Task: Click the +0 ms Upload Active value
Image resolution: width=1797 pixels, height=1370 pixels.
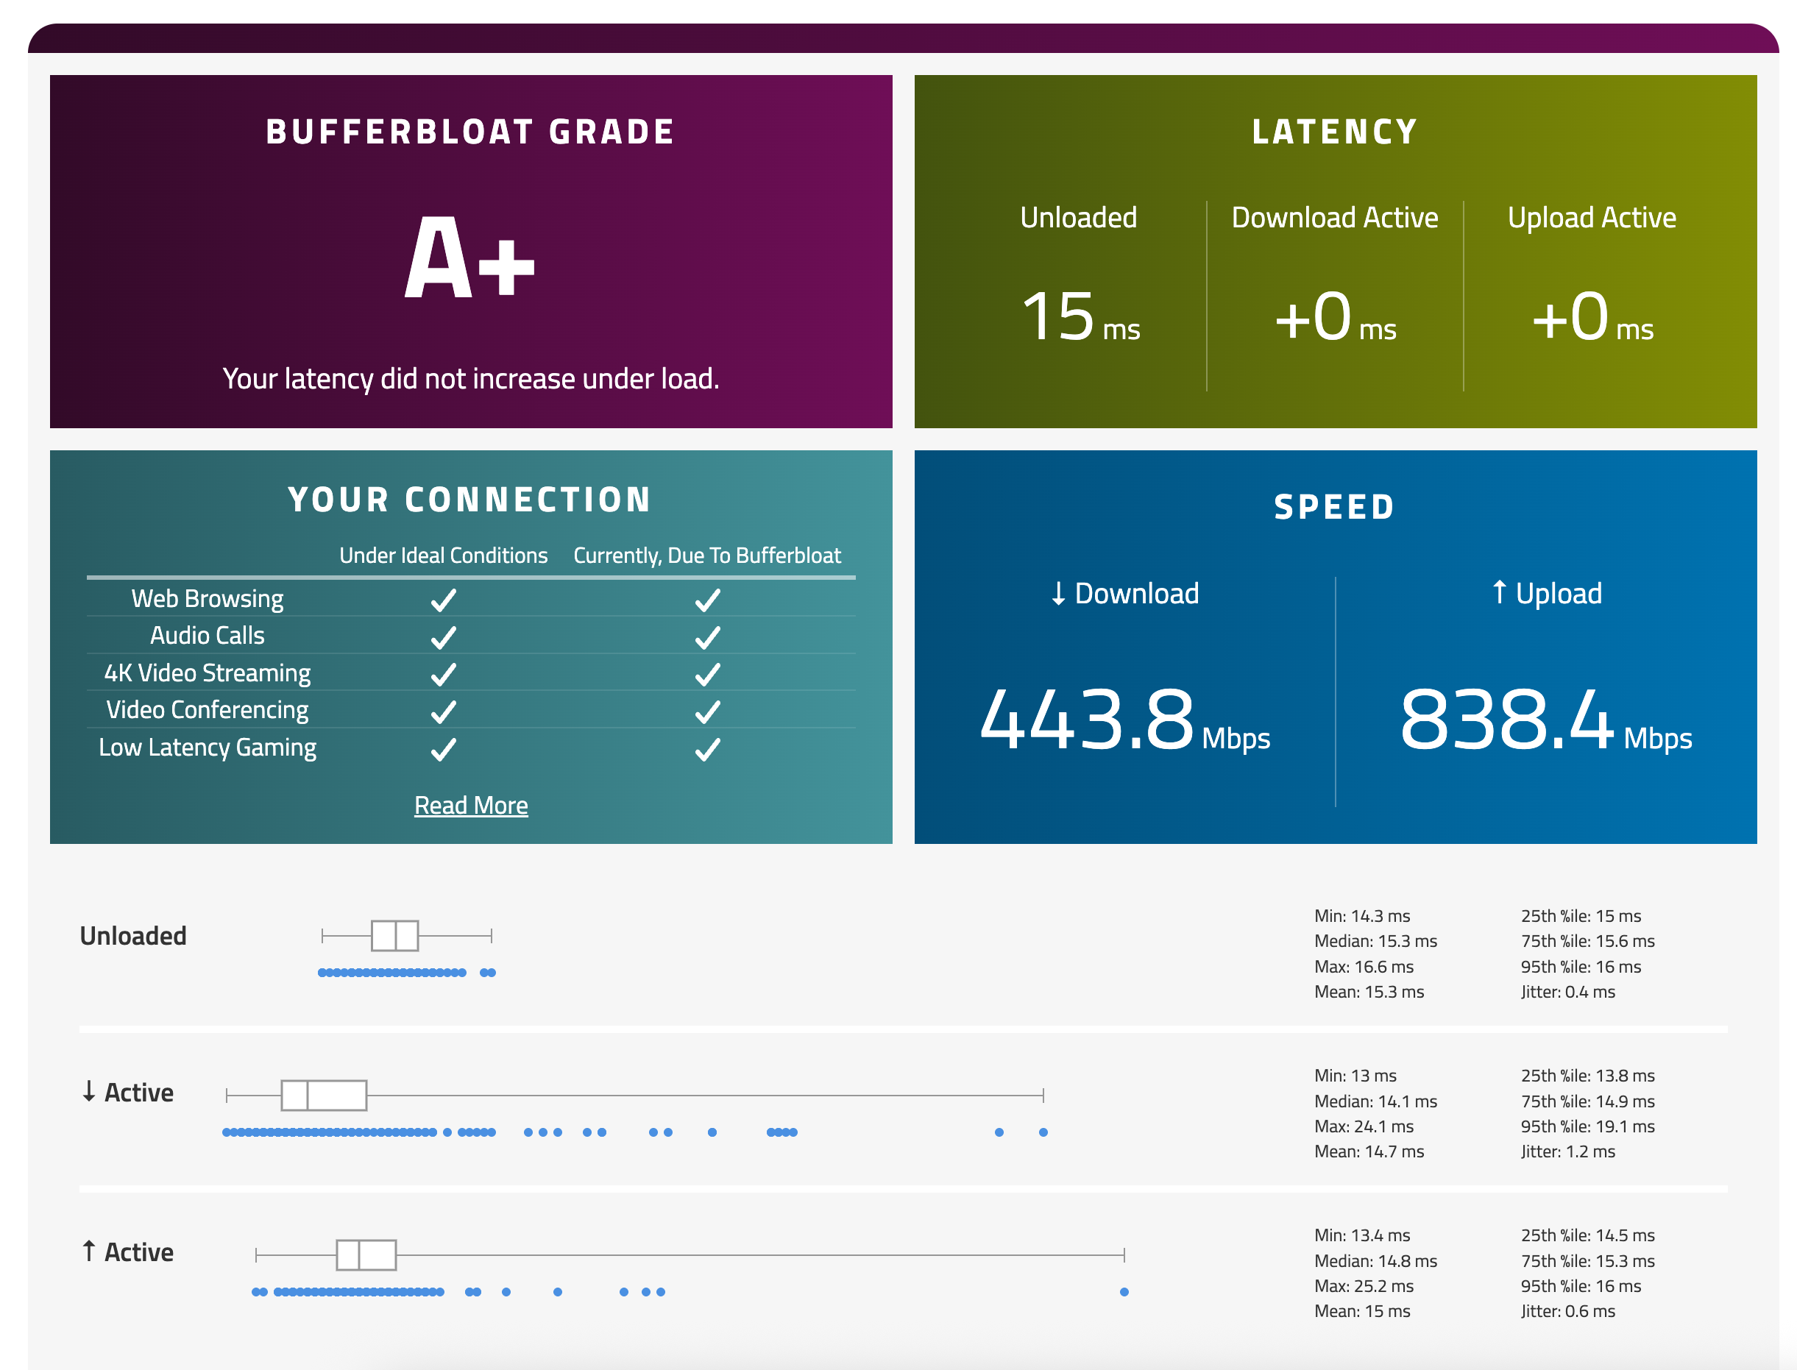Action: (1592, 316)
